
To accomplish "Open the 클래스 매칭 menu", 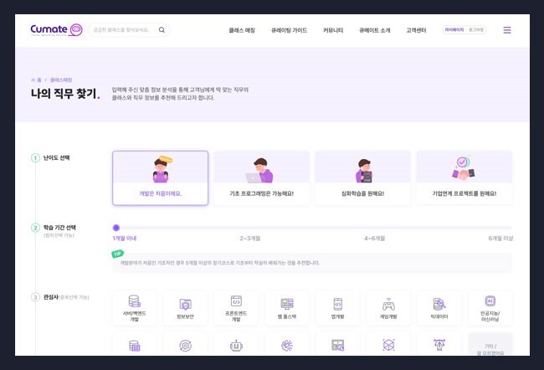I will click(x=242, y=30).
